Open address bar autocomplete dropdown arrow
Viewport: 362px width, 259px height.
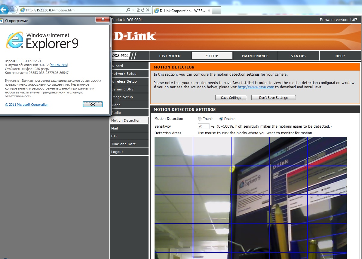tap(133, 10)
